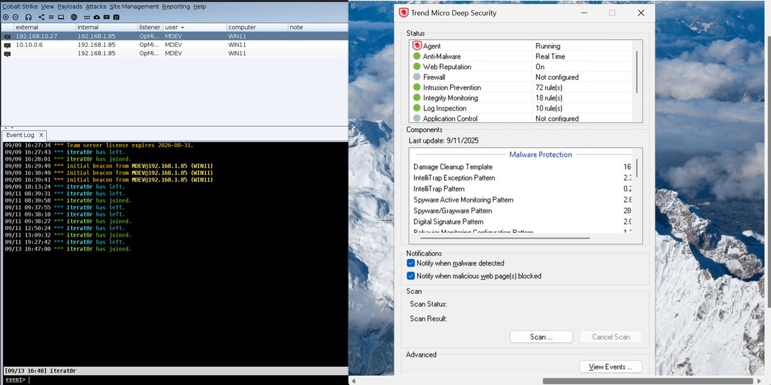Click the Intrusion Prevention 72 rule(s) value
This screenshot has width=771, height=385.
click(549, 87)
